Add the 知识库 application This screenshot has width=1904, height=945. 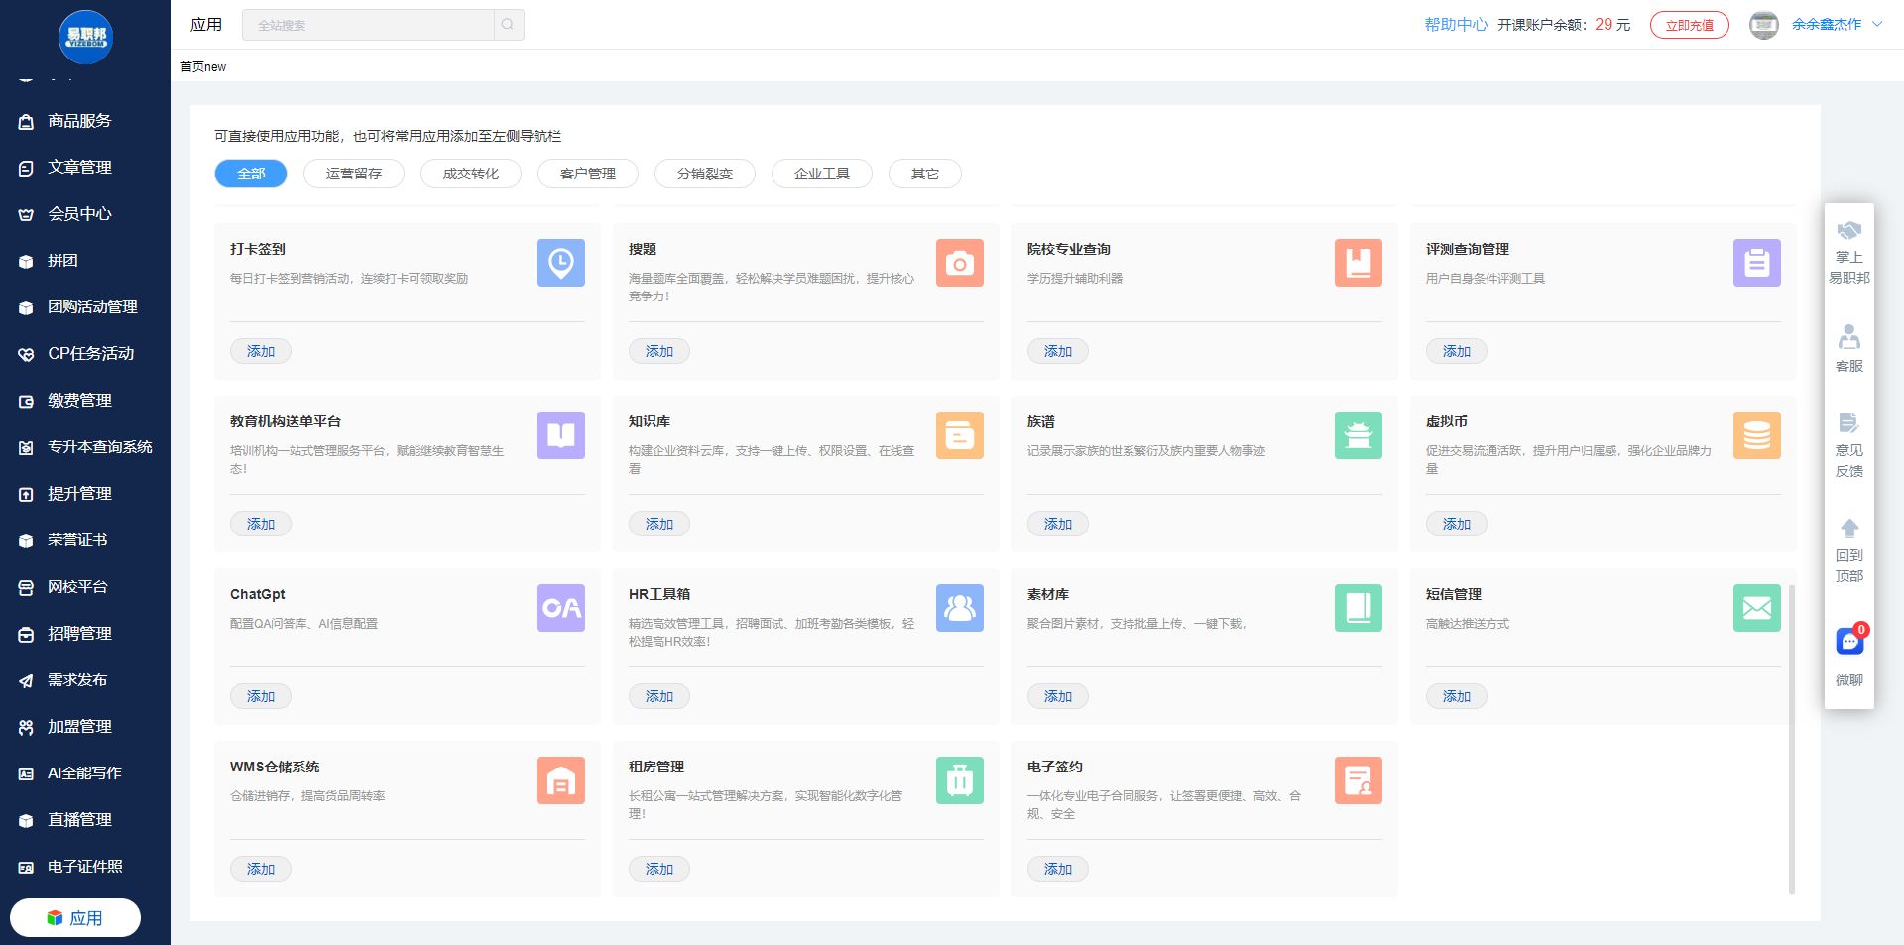pyautogui.click(x=658, y=524)
